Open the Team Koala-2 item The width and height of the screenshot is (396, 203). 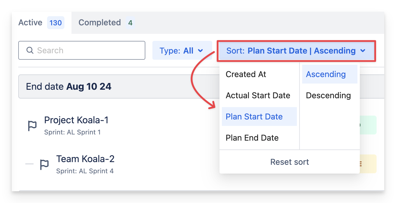tap(85, 159)
